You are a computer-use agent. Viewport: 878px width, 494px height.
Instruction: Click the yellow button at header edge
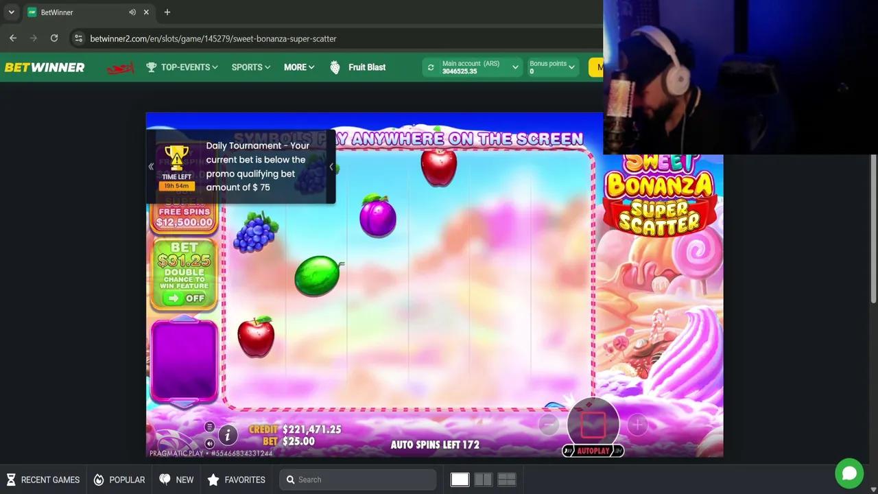596,67
